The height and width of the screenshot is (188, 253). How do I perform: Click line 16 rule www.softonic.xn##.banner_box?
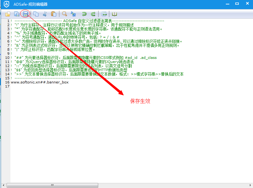tap(40, 82)
